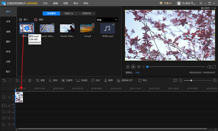This screenshot has height=131, width=218.
Task: Step back one frame in preview
Action: (128, 67)
